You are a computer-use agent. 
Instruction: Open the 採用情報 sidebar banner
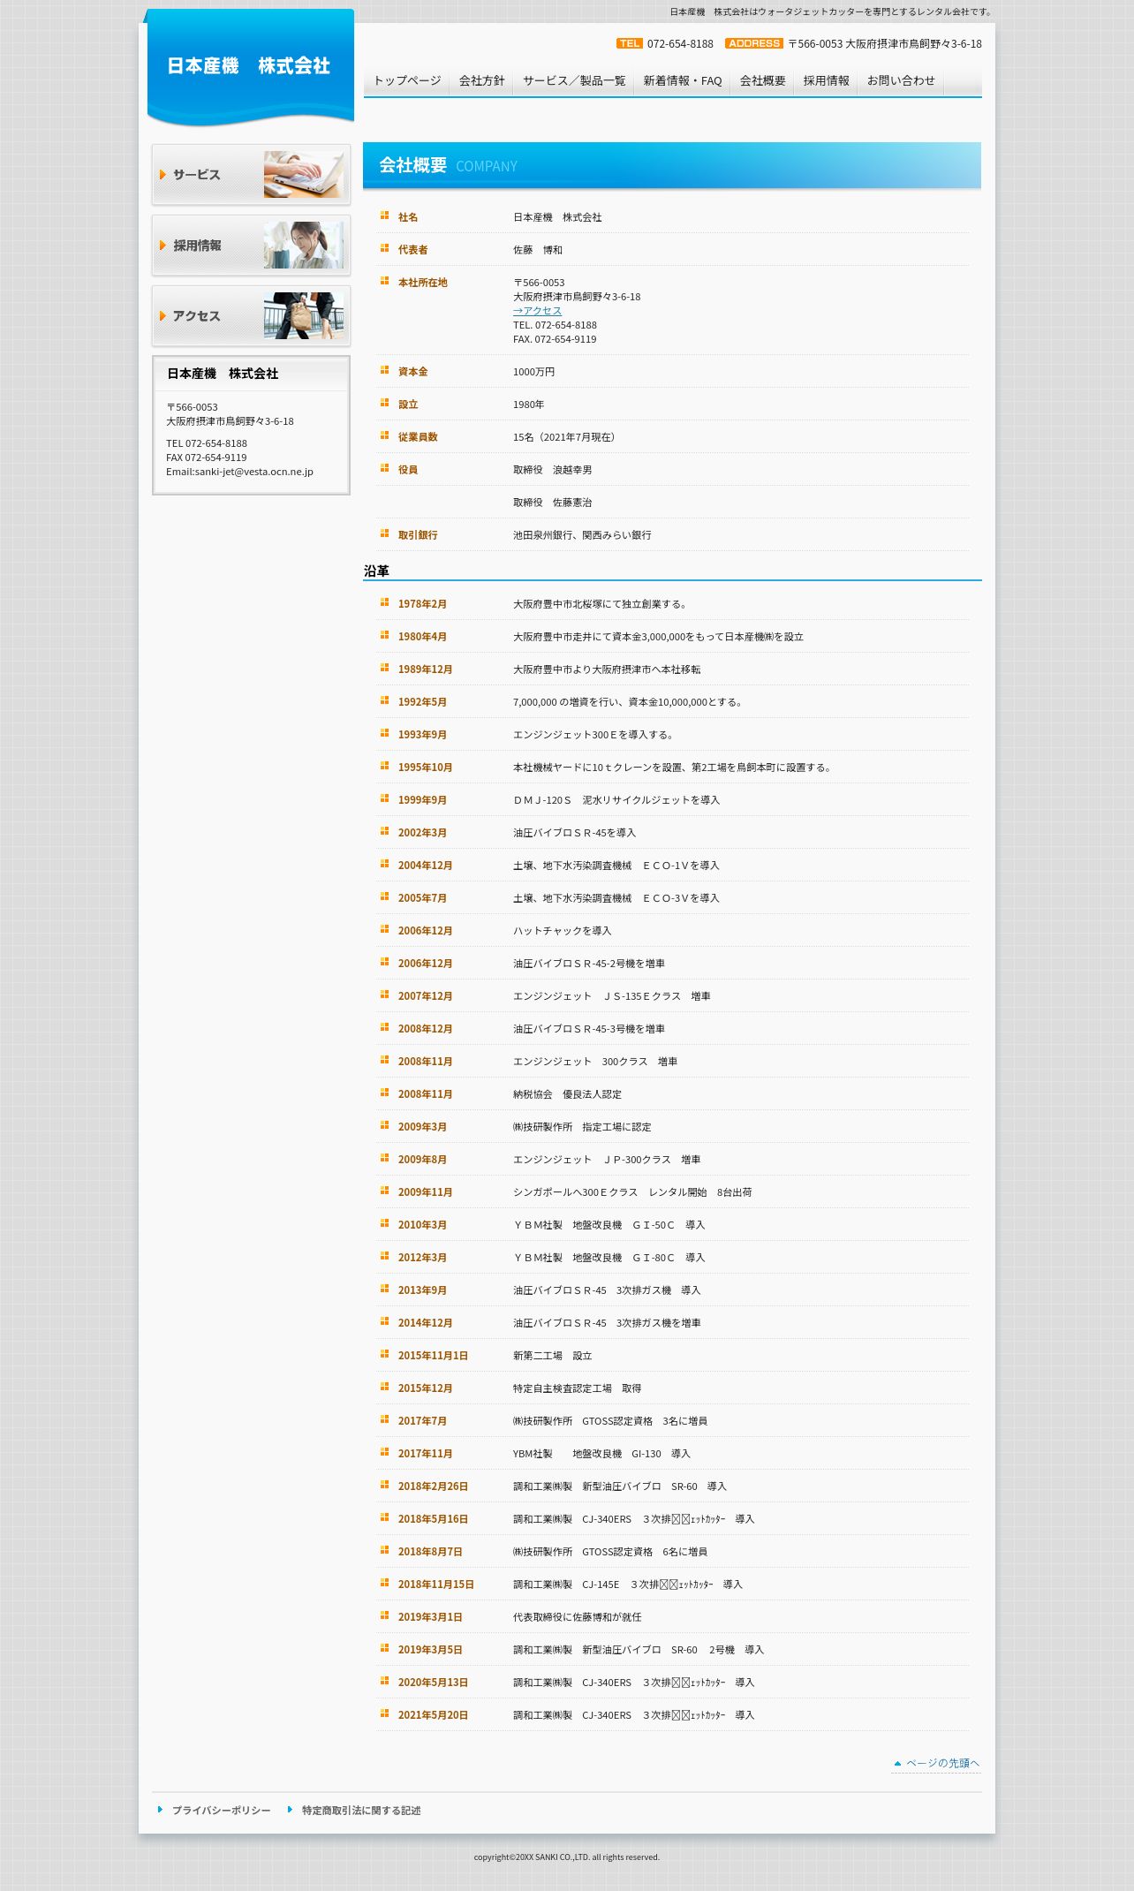click(251, 246)
